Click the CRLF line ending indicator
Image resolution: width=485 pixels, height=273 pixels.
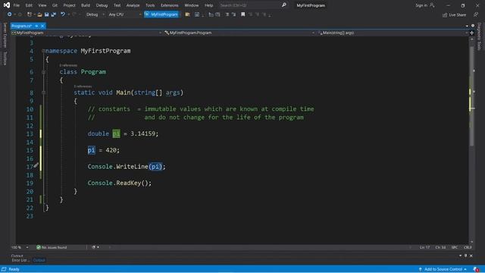click(x=468, y=247)
